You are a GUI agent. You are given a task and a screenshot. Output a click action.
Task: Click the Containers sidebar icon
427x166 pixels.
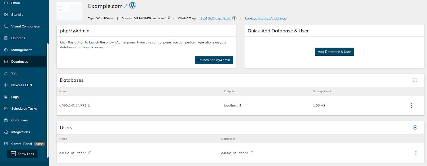[x=6, y=120]
